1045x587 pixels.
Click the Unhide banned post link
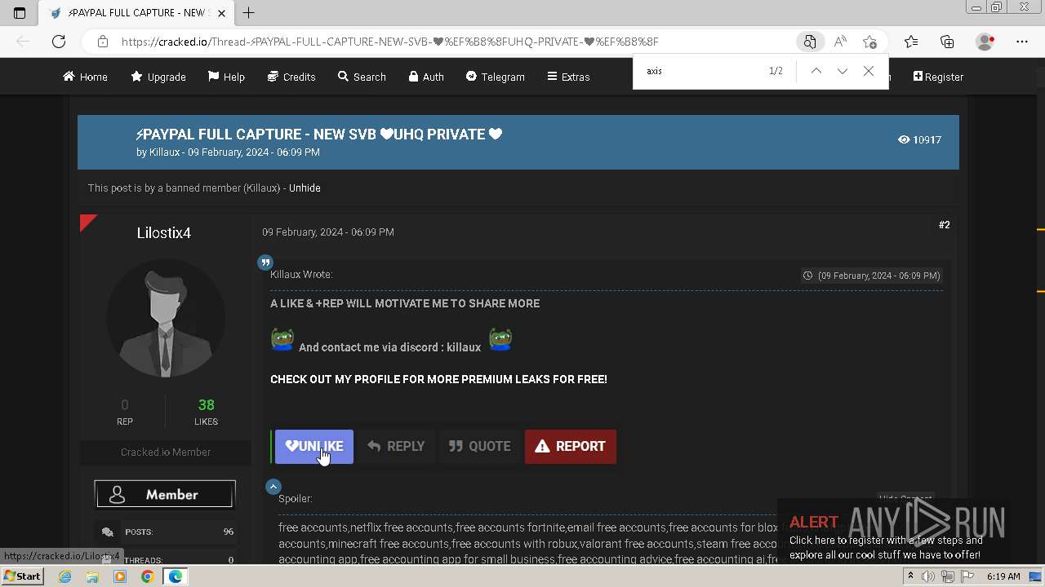click(305, 188)
